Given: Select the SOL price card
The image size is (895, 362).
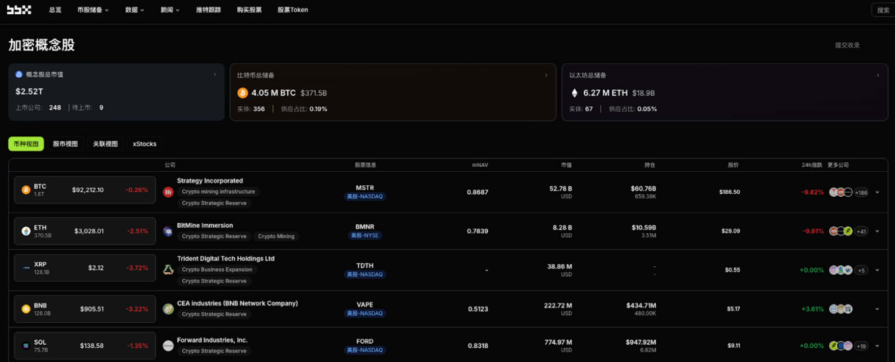Looking at the screenshot, I should [x=85, y=346].
